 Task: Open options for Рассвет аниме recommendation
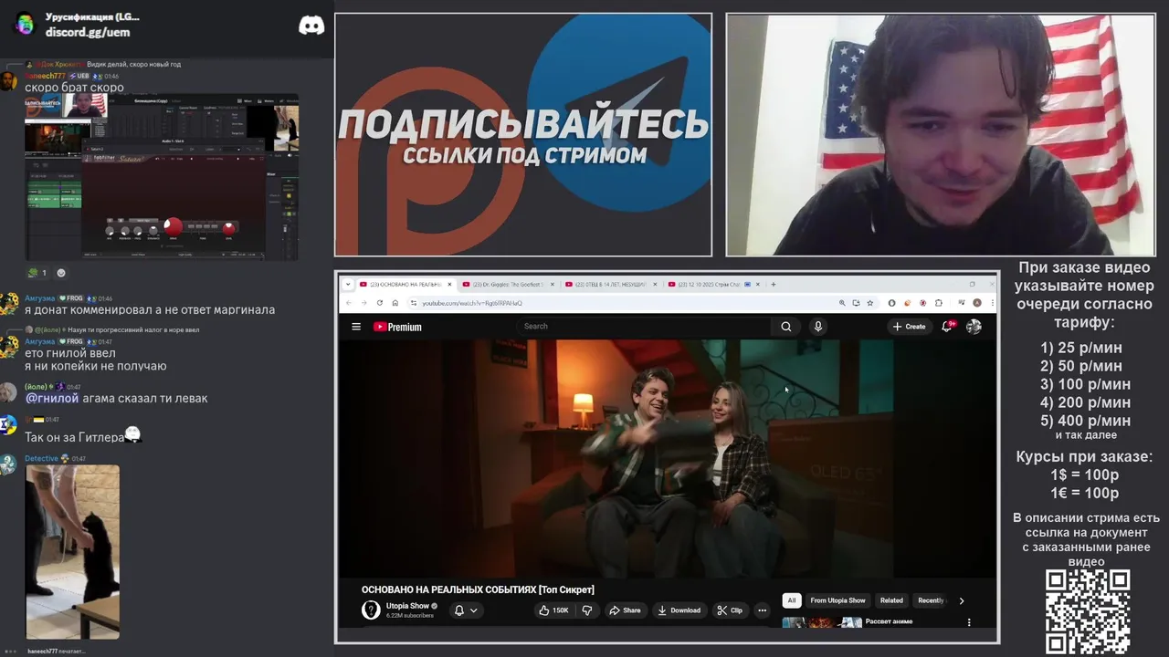click(x=969, y=622)
